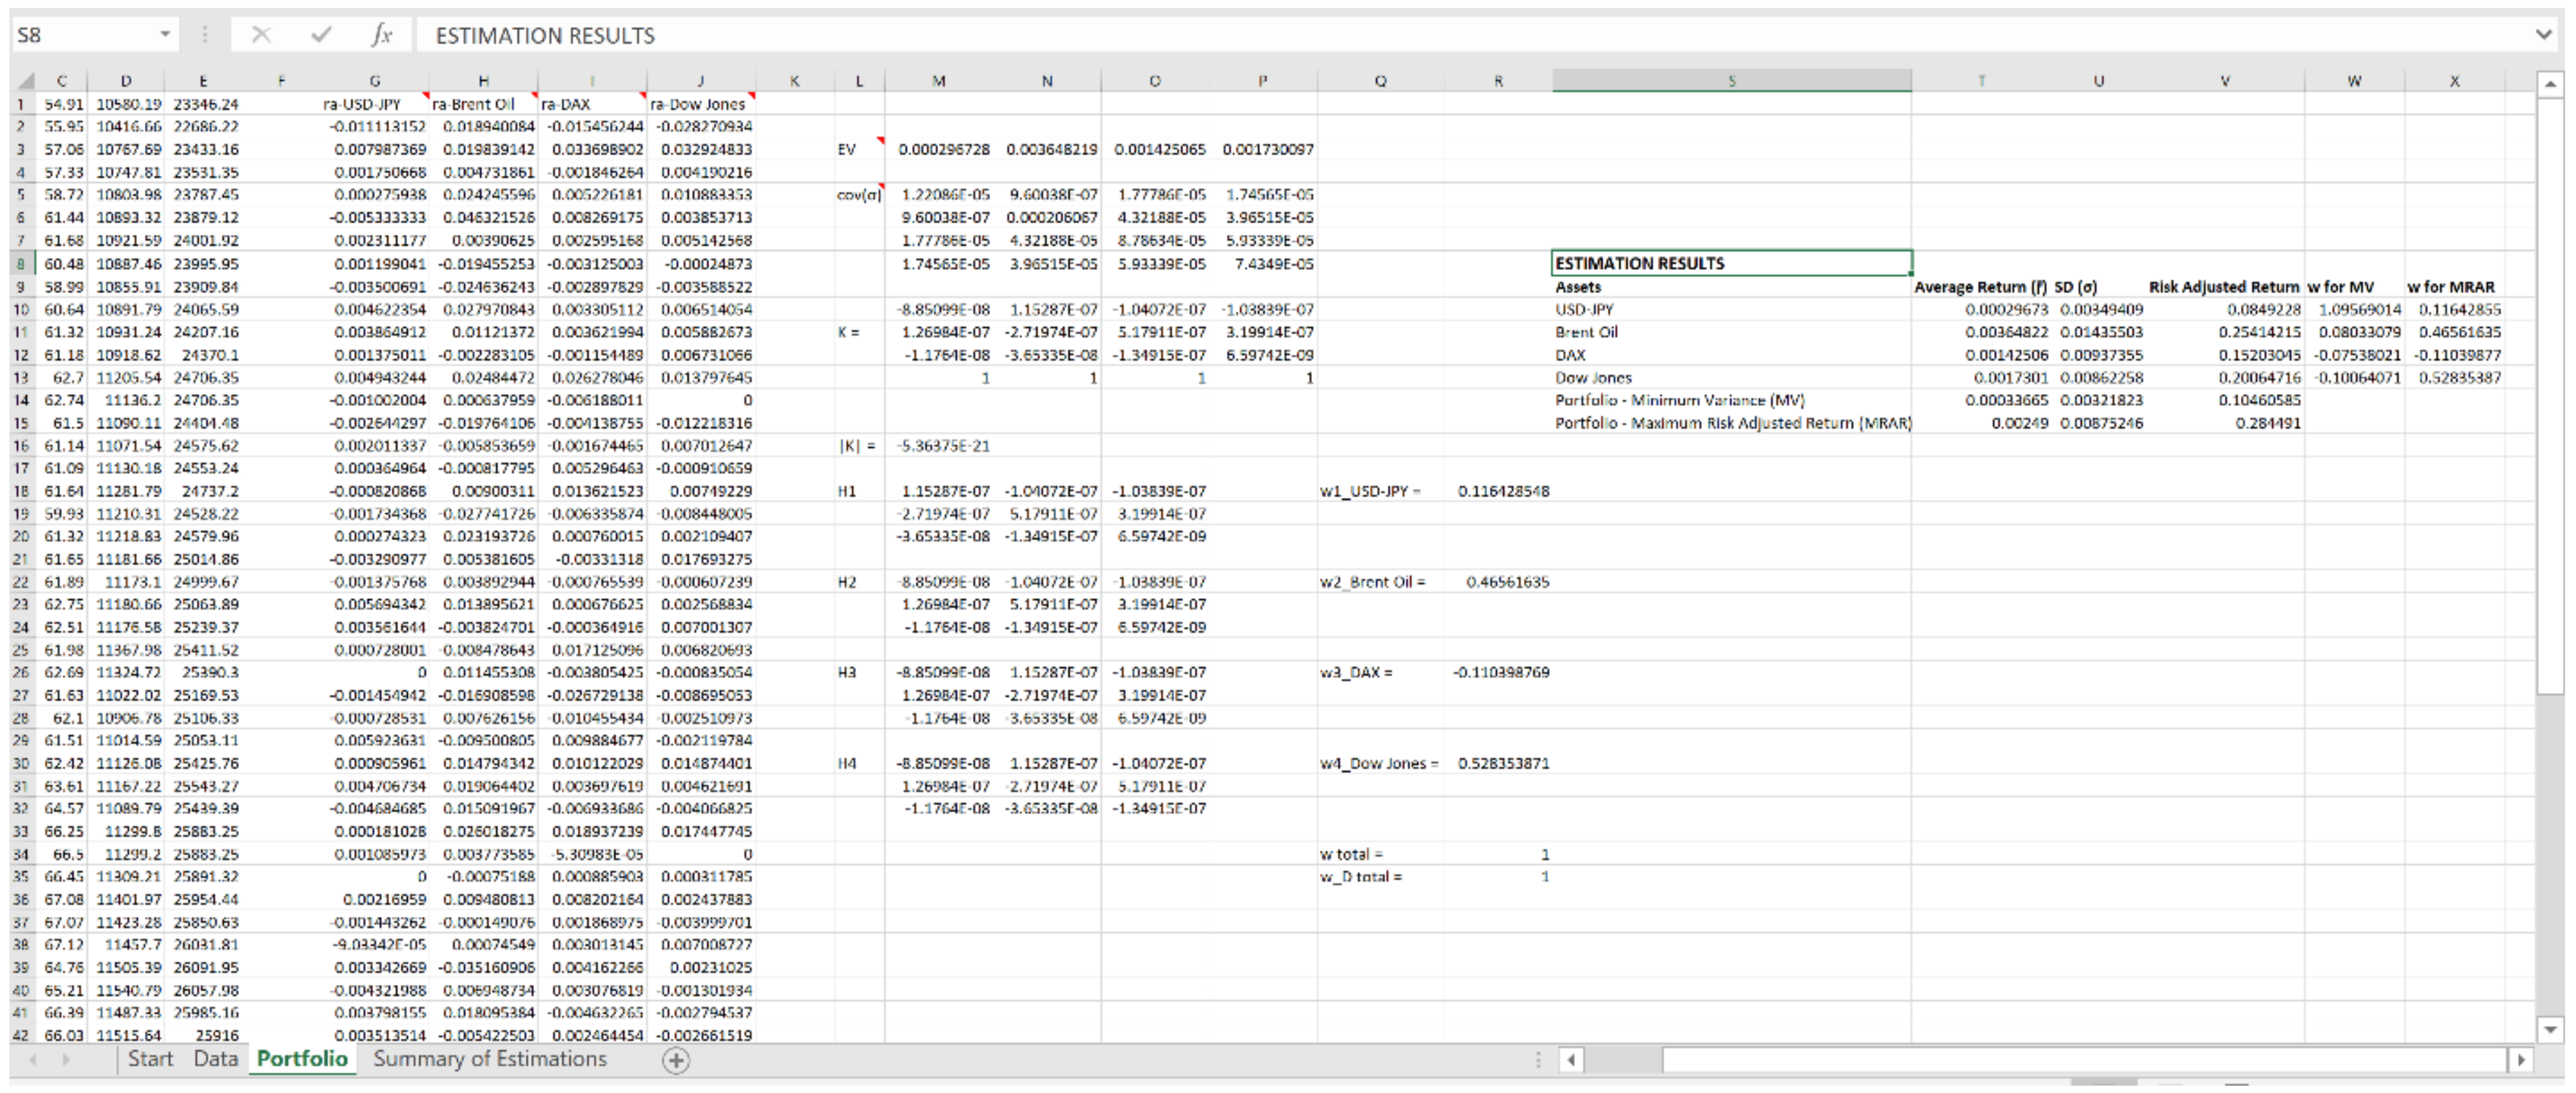2576x1093 pixels.
Task: Click into the formula bar text ESTIMATION RESULTS
Action: pyautogui.click(x=545, y=36)
